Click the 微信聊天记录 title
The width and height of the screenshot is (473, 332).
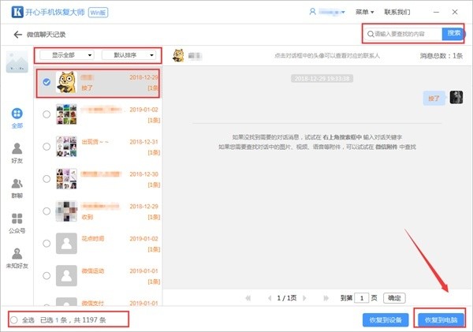coord(47,35)
